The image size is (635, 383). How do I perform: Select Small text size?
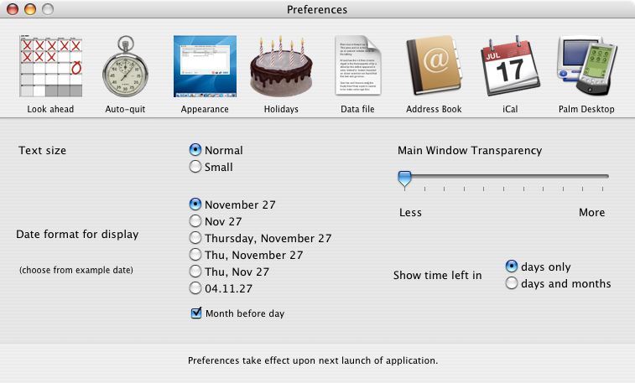pyautogui.click(x=195, y=167)
